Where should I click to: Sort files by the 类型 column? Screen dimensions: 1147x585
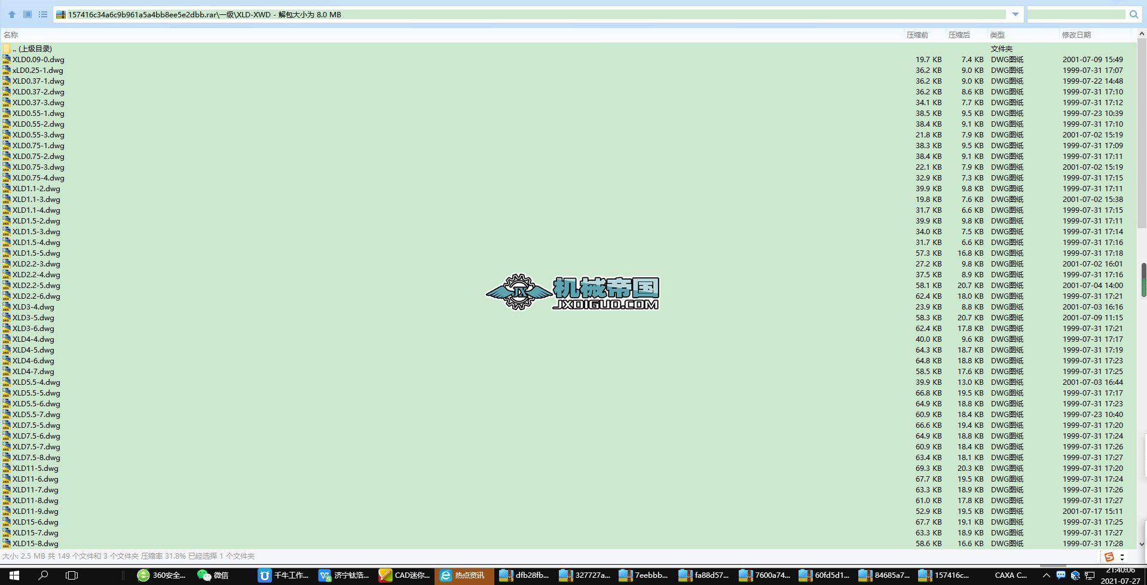997,35
